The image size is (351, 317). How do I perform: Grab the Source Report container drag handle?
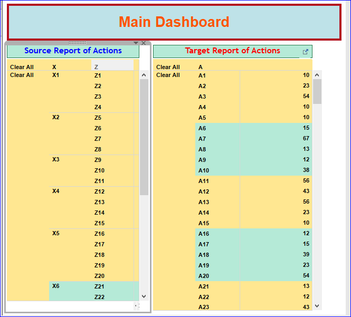pos(78,43)
